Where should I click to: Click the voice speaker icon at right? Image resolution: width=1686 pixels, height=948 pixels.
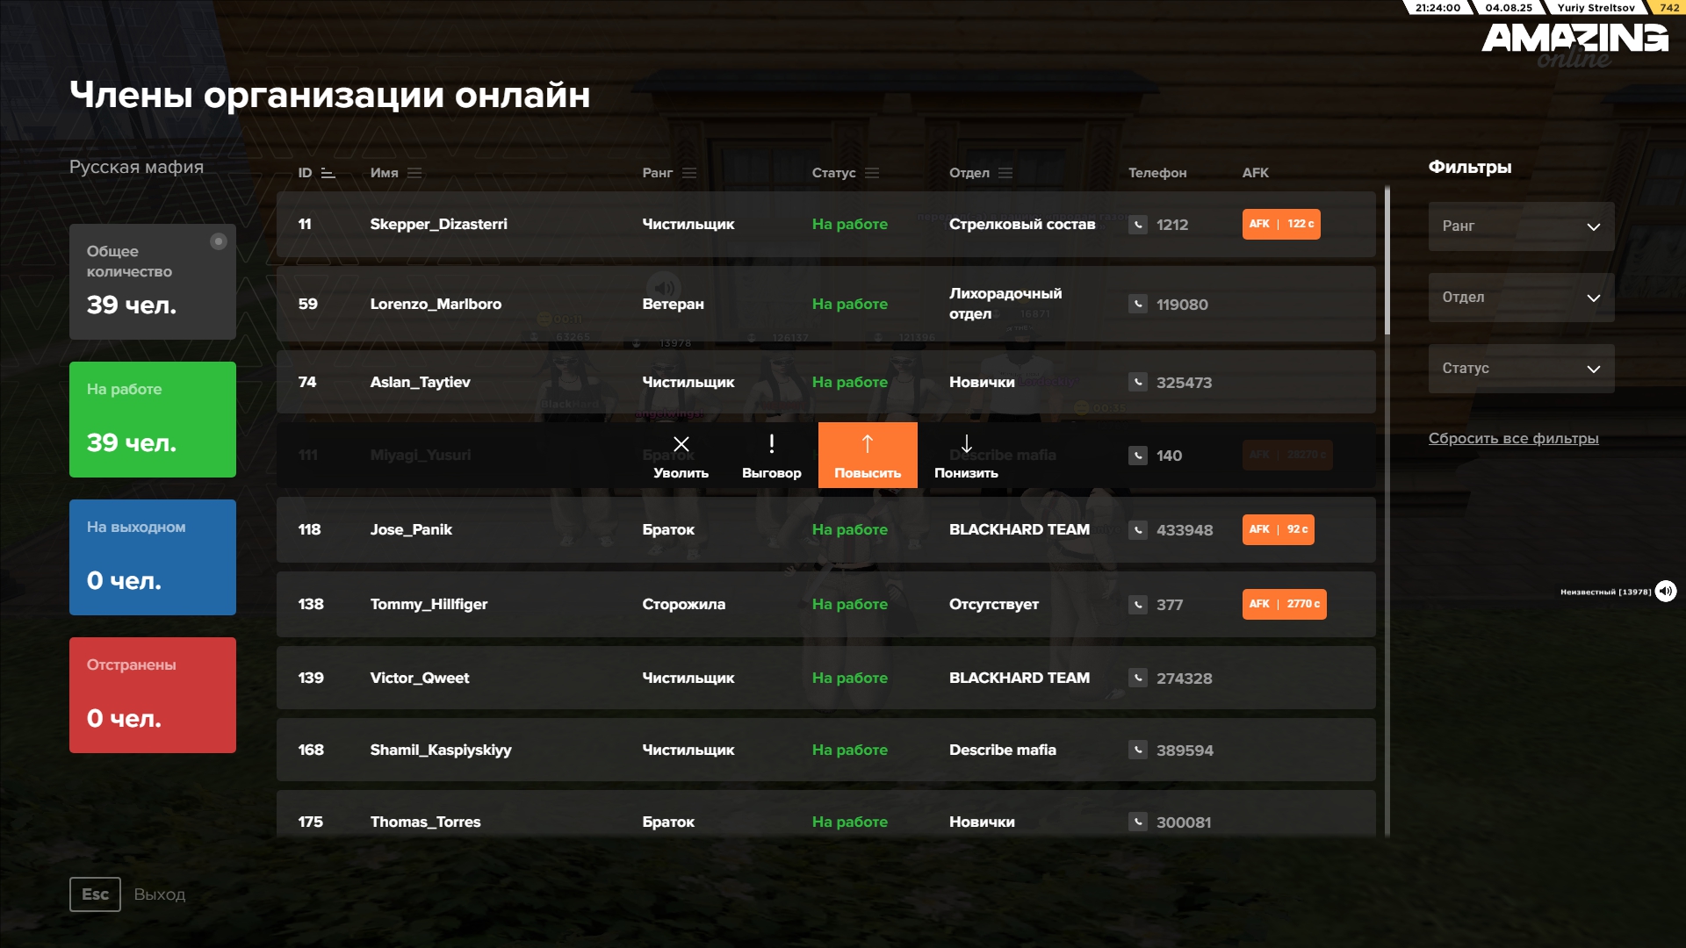[x=1666, y=592]
